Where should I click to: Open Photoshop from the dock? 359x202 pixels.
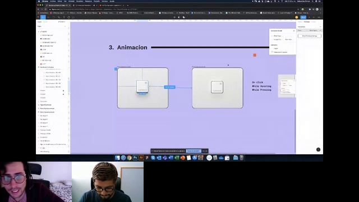point(135,158)
